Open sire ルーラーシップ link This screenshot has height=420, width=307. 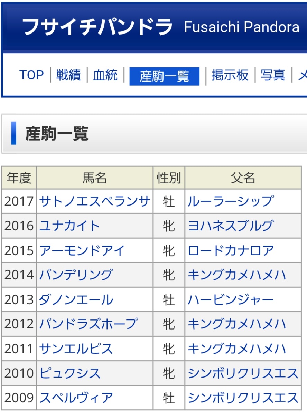(231, 201)
